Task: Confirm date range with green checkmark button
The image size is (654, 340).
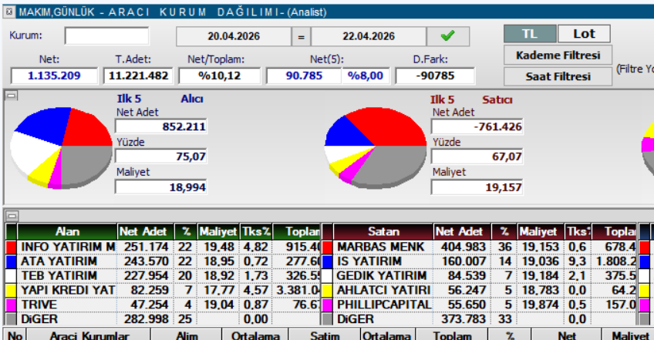Action: pos(447,36)
